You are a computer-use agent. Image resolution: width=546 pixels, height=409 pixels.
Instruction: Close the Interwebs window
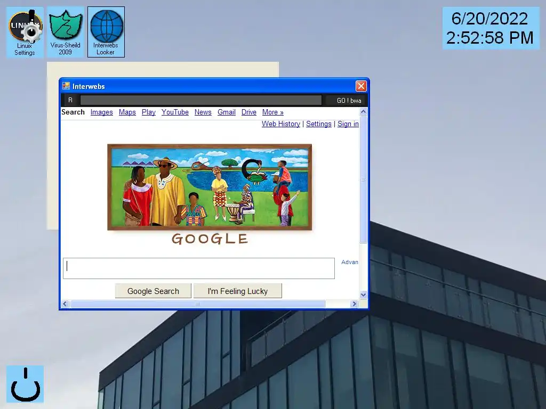click(361, 86)
